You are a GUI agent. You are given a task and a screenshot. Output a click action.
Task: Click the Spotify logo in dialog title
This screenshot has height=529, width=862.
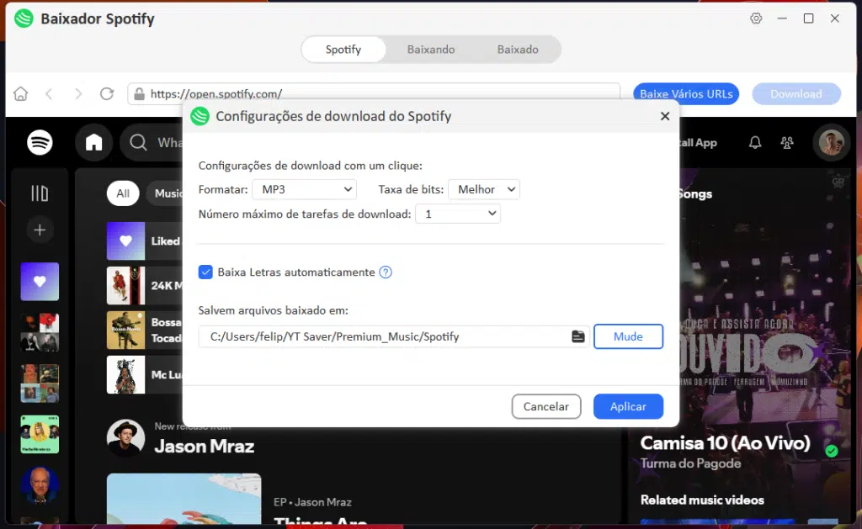[x=200, y=115]
